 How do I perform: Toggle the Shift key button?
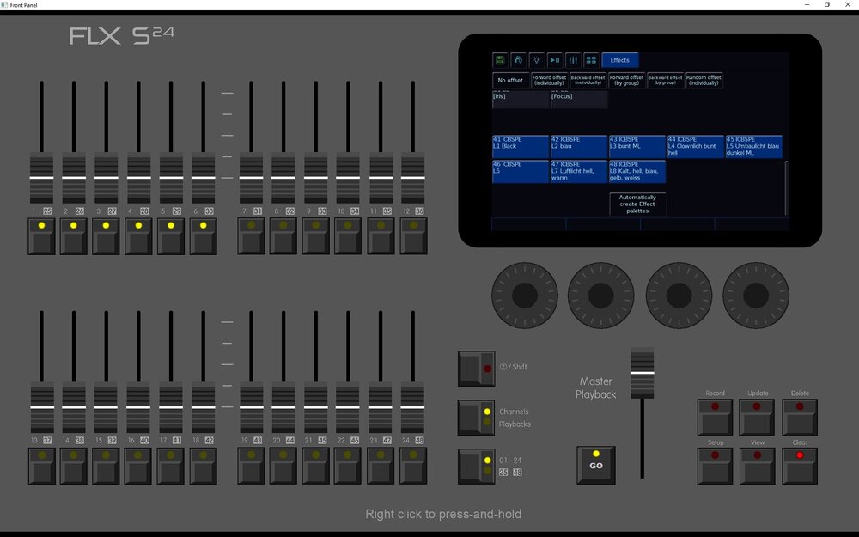click(x=476, y=369)
